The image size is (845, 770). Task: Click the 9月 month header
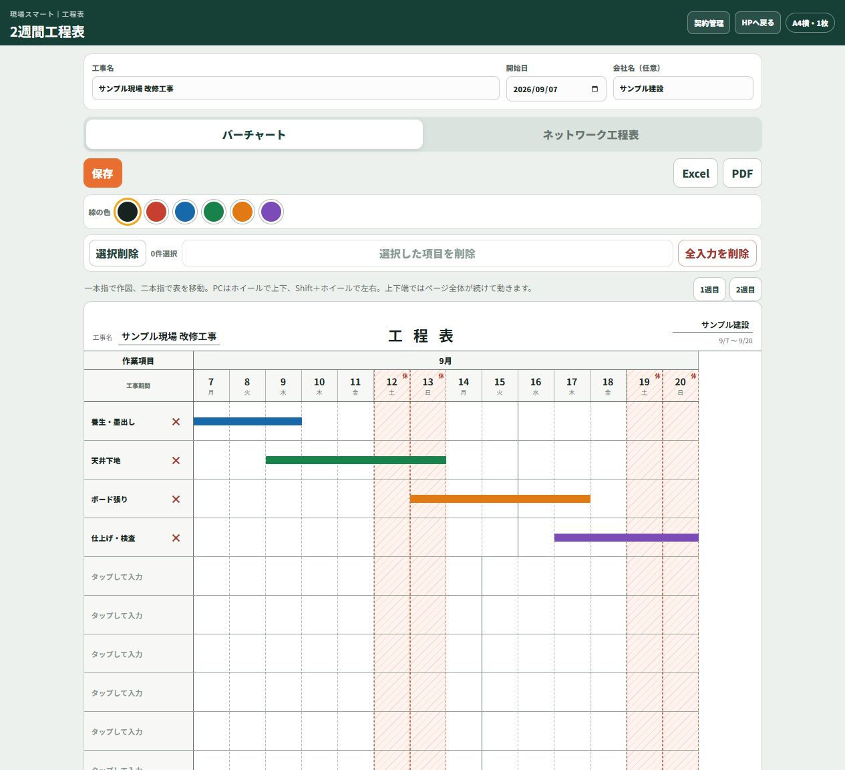[446, 361]
